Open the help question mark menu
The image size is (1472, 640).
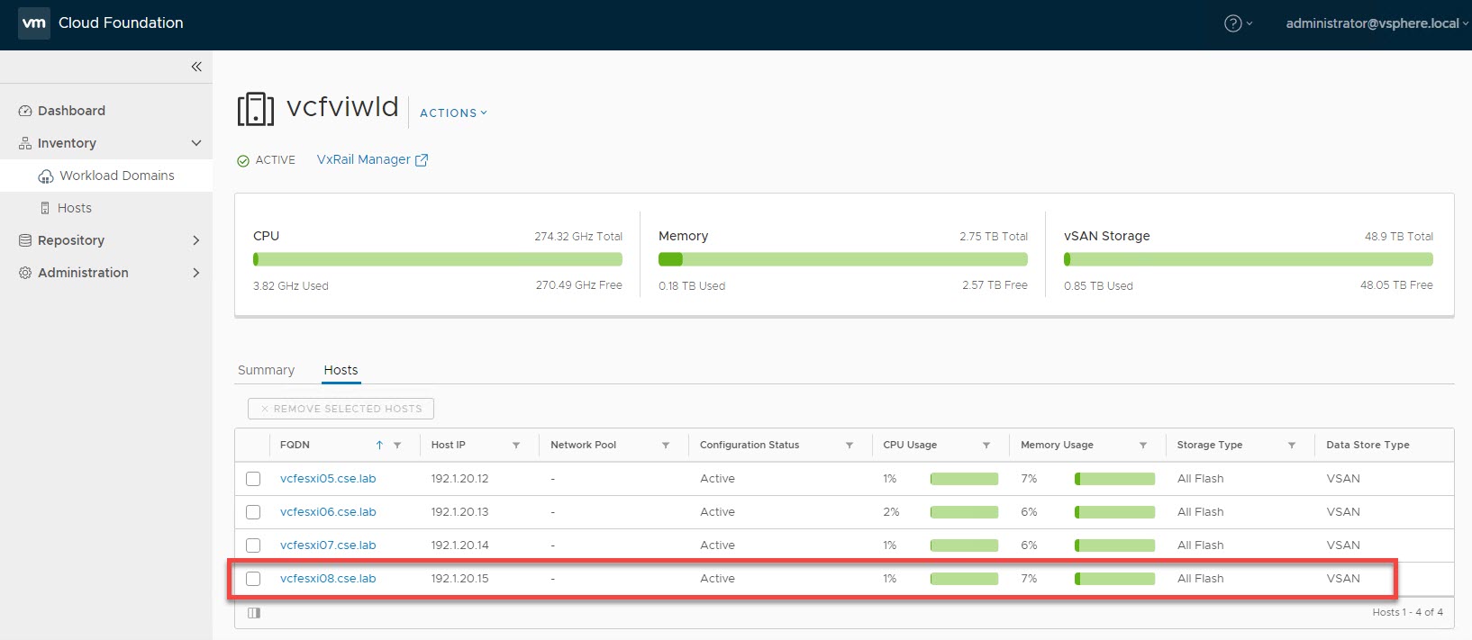(x=1233, y=23)
